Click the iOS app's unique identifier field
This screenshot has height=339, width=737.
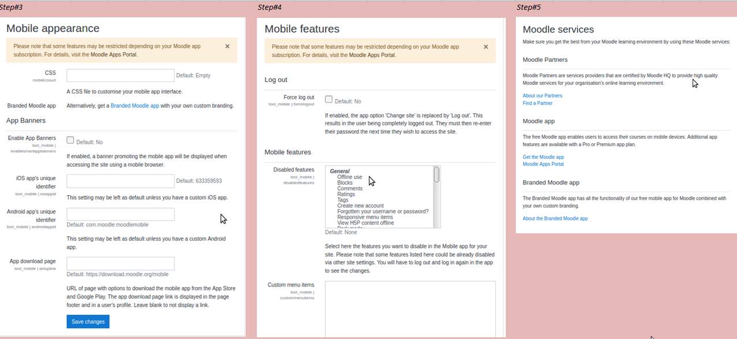pos(120,181)
